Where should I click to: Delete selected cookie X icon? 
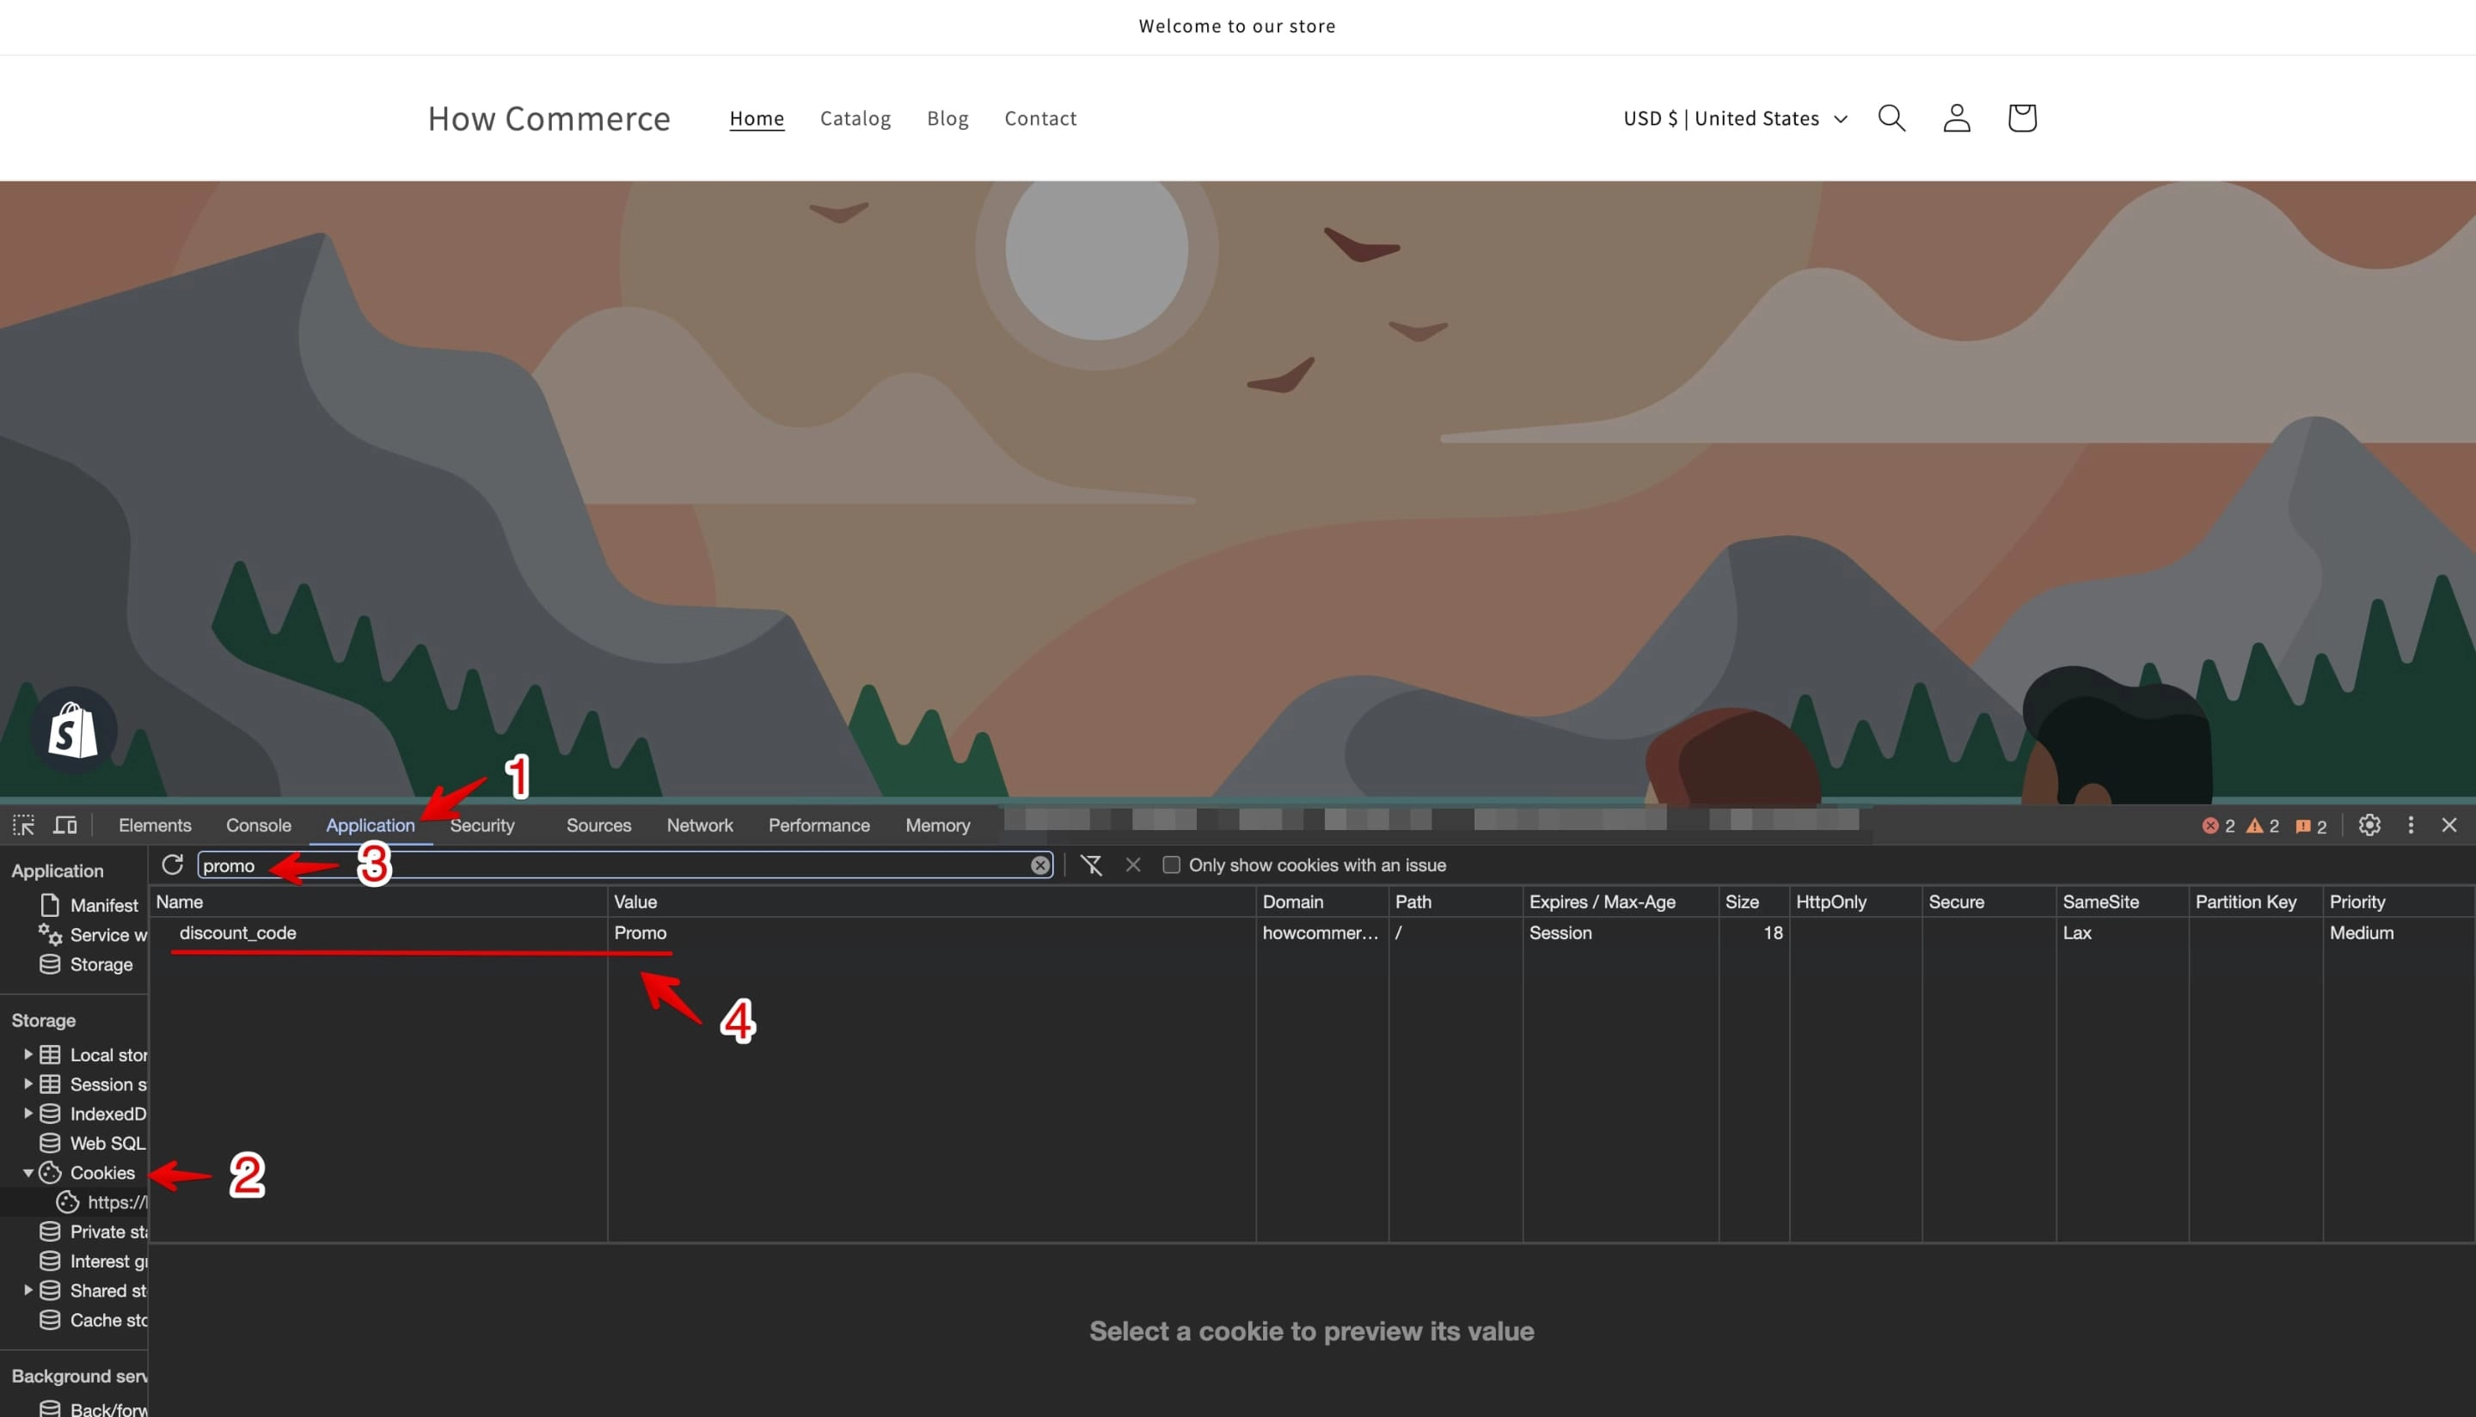[x=1132, y=864]
